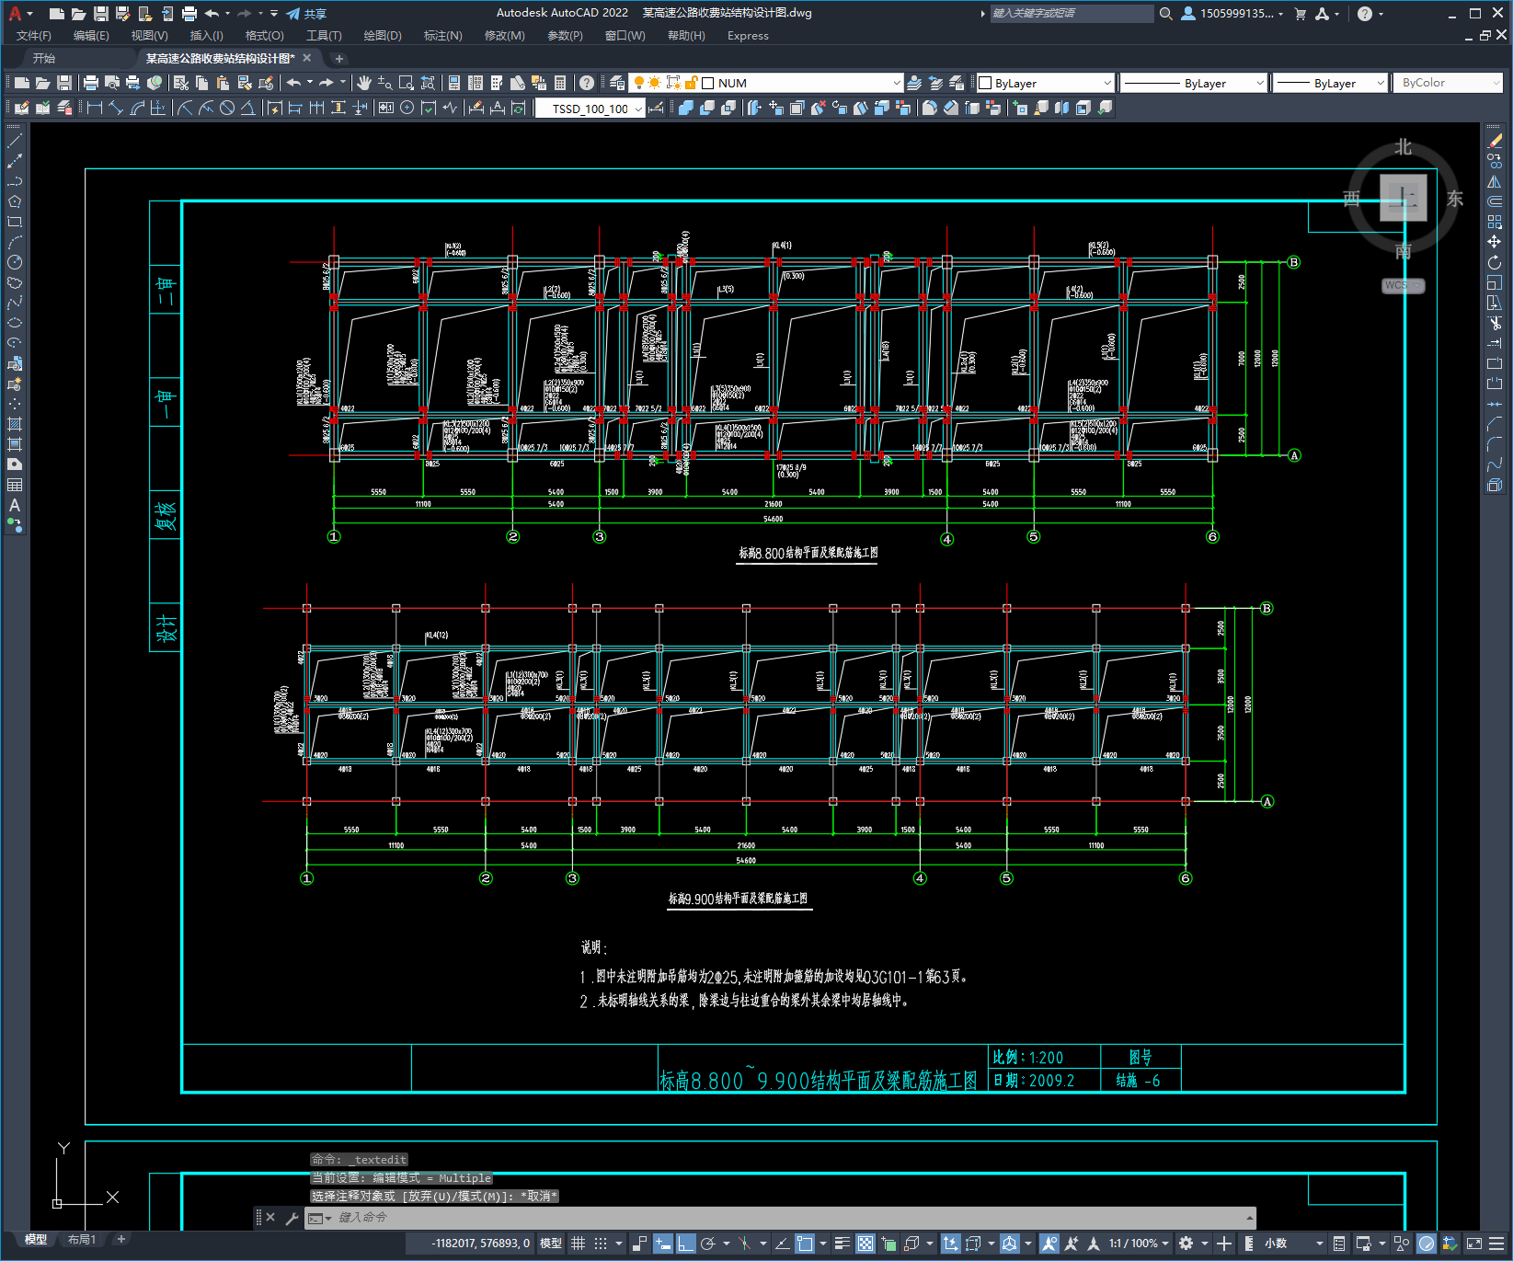Click the Save icon in quick access toolbar
The image size is (1513, 1261).
(x=101, y=14)
